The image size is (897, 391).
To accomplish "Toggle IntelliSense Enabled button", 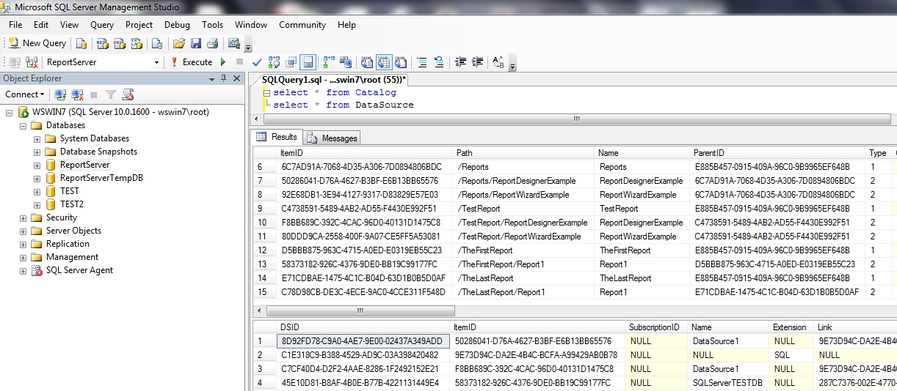I will pos(308,62).
